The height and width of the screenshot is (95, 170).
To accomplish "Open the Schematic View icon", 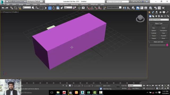I will click(146, 8).
